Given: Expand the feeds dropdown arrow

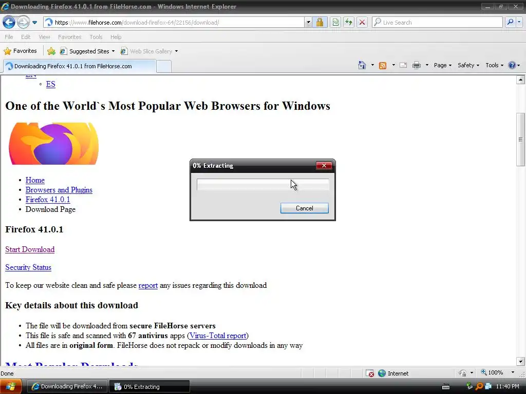Looking at the screenshot, I should click(x=393, y=65).
